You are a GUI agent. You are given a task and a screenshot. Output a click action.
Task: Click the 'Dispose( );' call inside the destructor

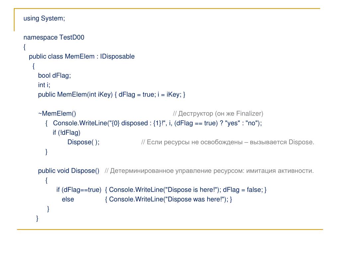point(83,142)
